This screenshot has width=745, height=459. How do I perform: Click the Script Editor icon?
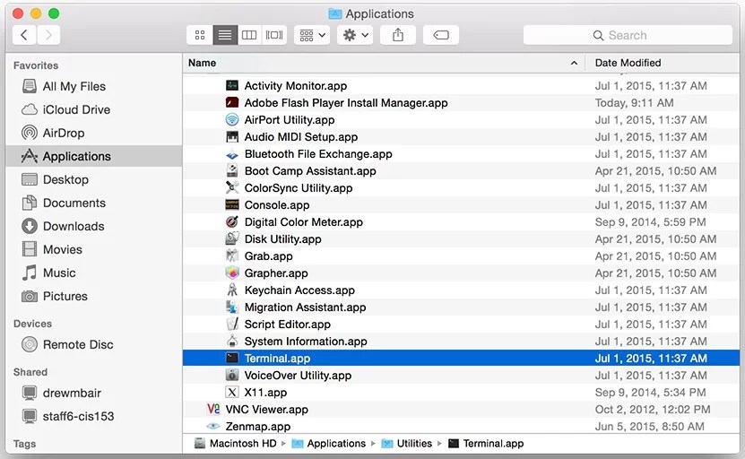[232, 324]
